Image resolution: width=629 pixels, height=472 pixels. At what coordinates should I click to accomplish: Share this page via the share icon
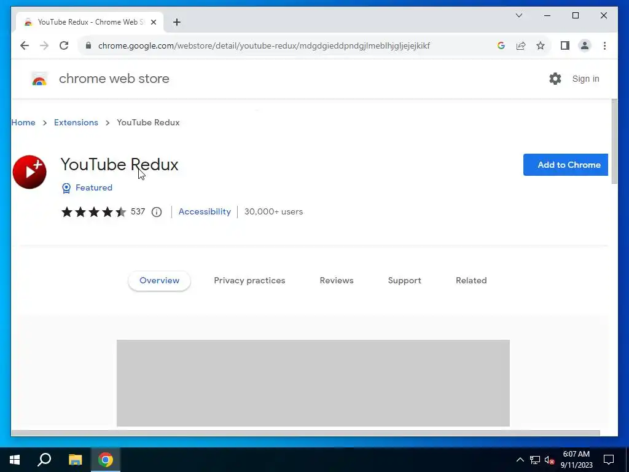click(521, 45)
